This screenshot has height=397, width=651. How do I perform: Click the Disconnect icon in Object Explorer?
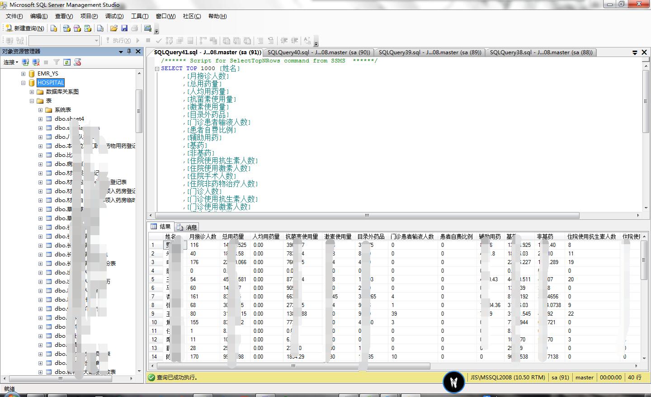pyautogui.click(x=36, y=62)
